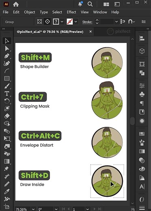The image size is (151, 211).
Task: Select the Pen tool
Action: pyautogui.click(x=7, y=56)
